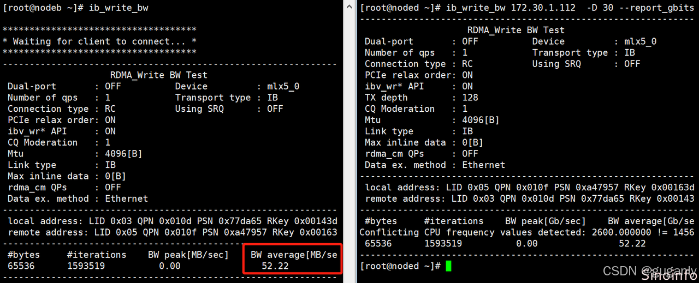Select 'BW average[Gb/se' header in noded terminal
Screen dimensions: 699x283
pyautogui.click(x=651, y=221)
